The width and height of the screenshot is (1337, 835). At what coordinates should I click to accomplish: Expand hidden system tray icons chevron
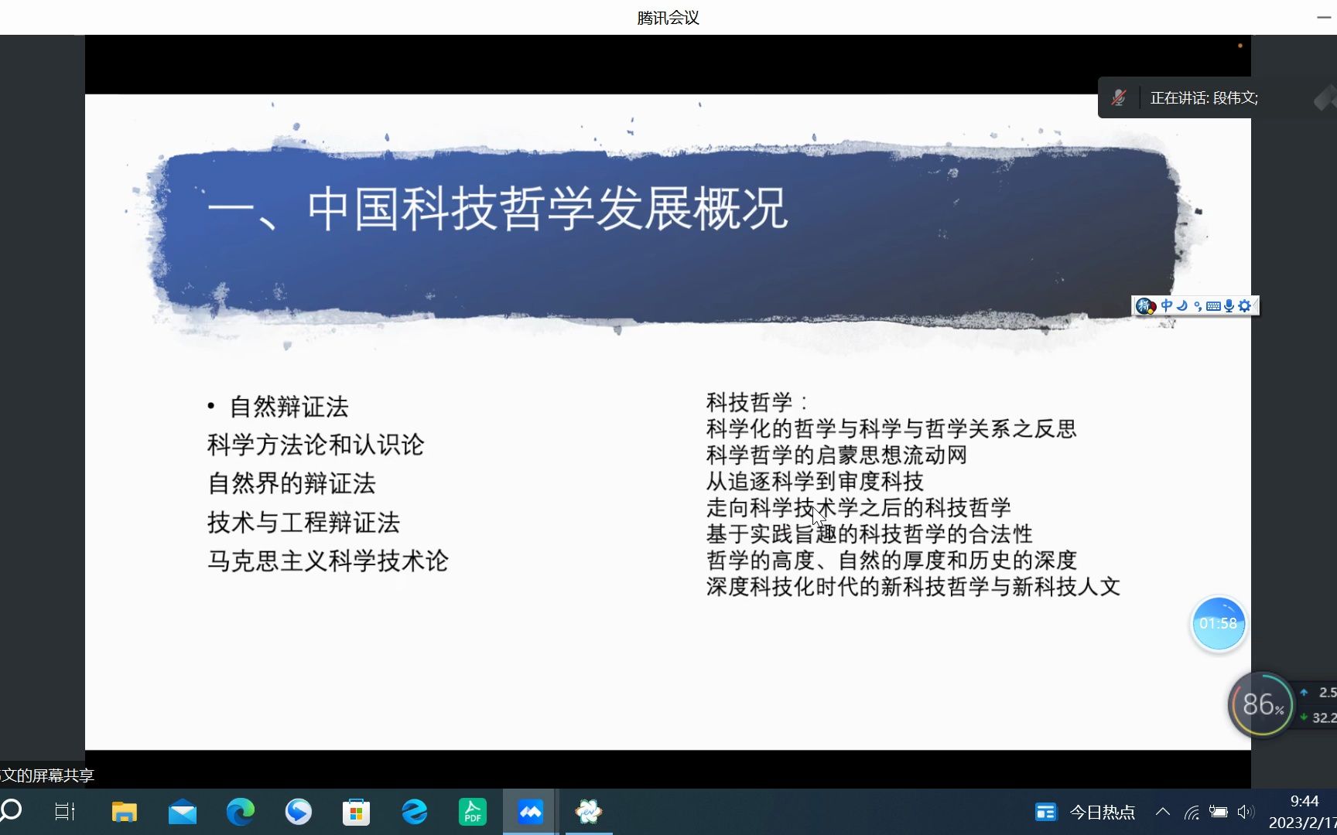[1162, 812]
